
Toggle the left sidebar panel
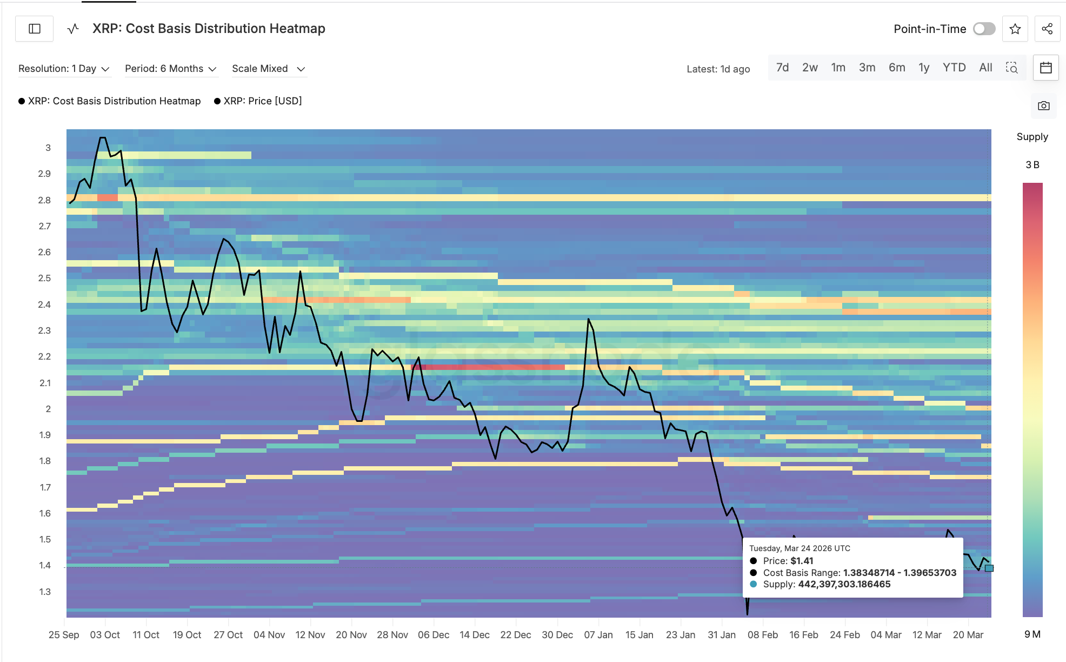tap(34, 29)
